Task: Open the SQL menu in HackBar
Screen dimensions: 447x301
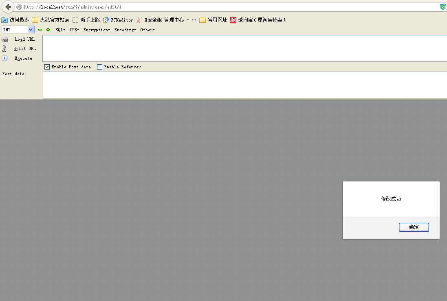Action: click(60, 30)
